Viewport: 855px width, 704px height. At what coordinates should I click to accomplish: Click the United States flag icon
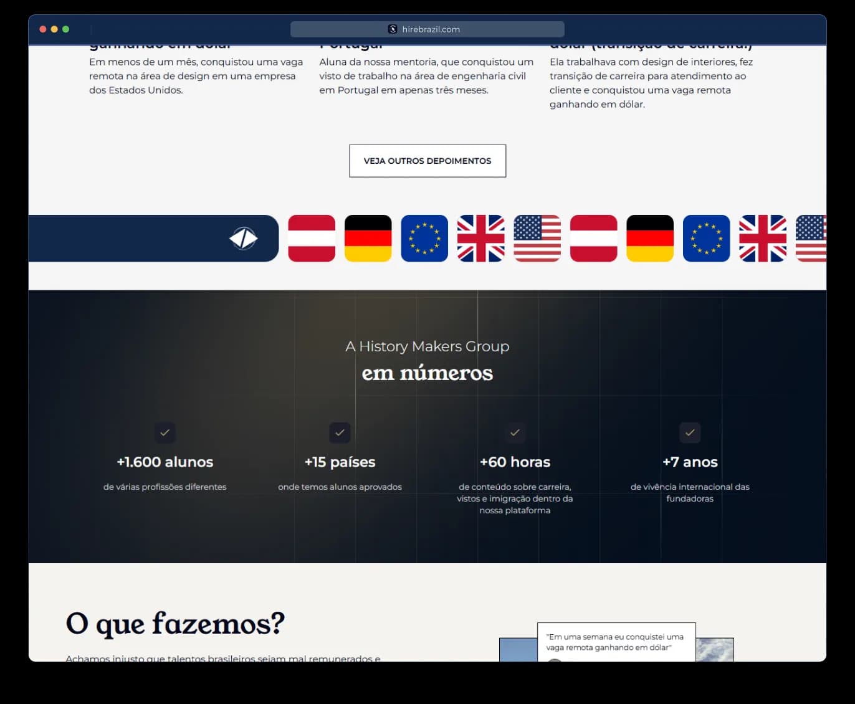tap(537, 238)
